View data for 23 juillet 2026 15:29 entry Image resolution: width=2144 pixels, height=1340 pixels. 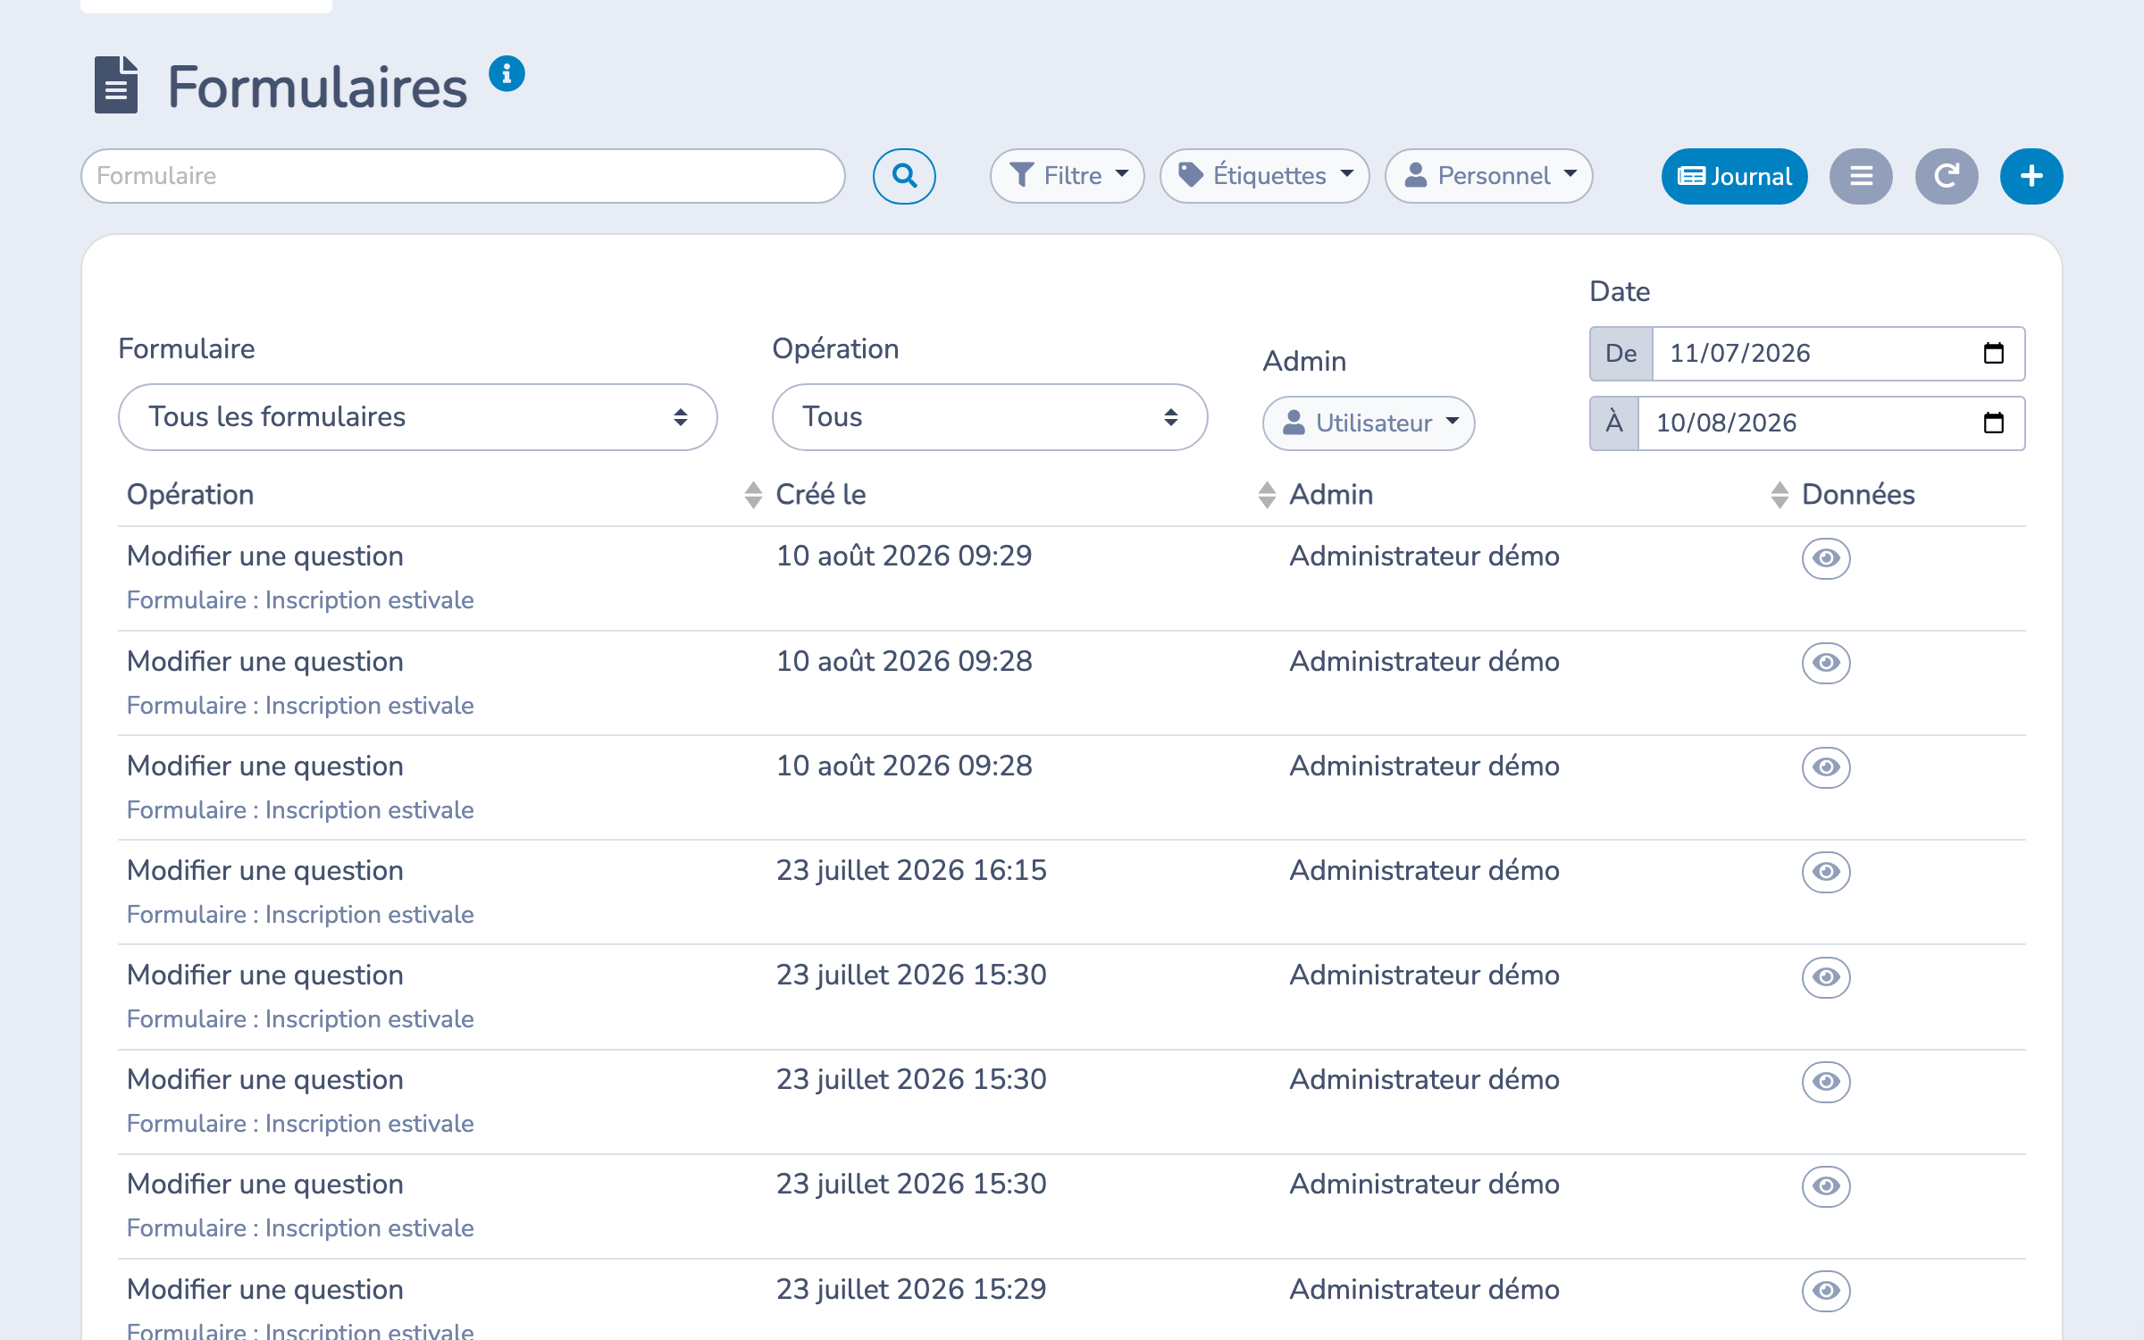(1826, 1291)
